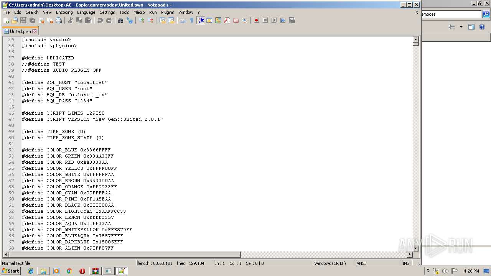Undo the last edit with Undo icon
Screen dimensions: 491x276
coord(100,20)
